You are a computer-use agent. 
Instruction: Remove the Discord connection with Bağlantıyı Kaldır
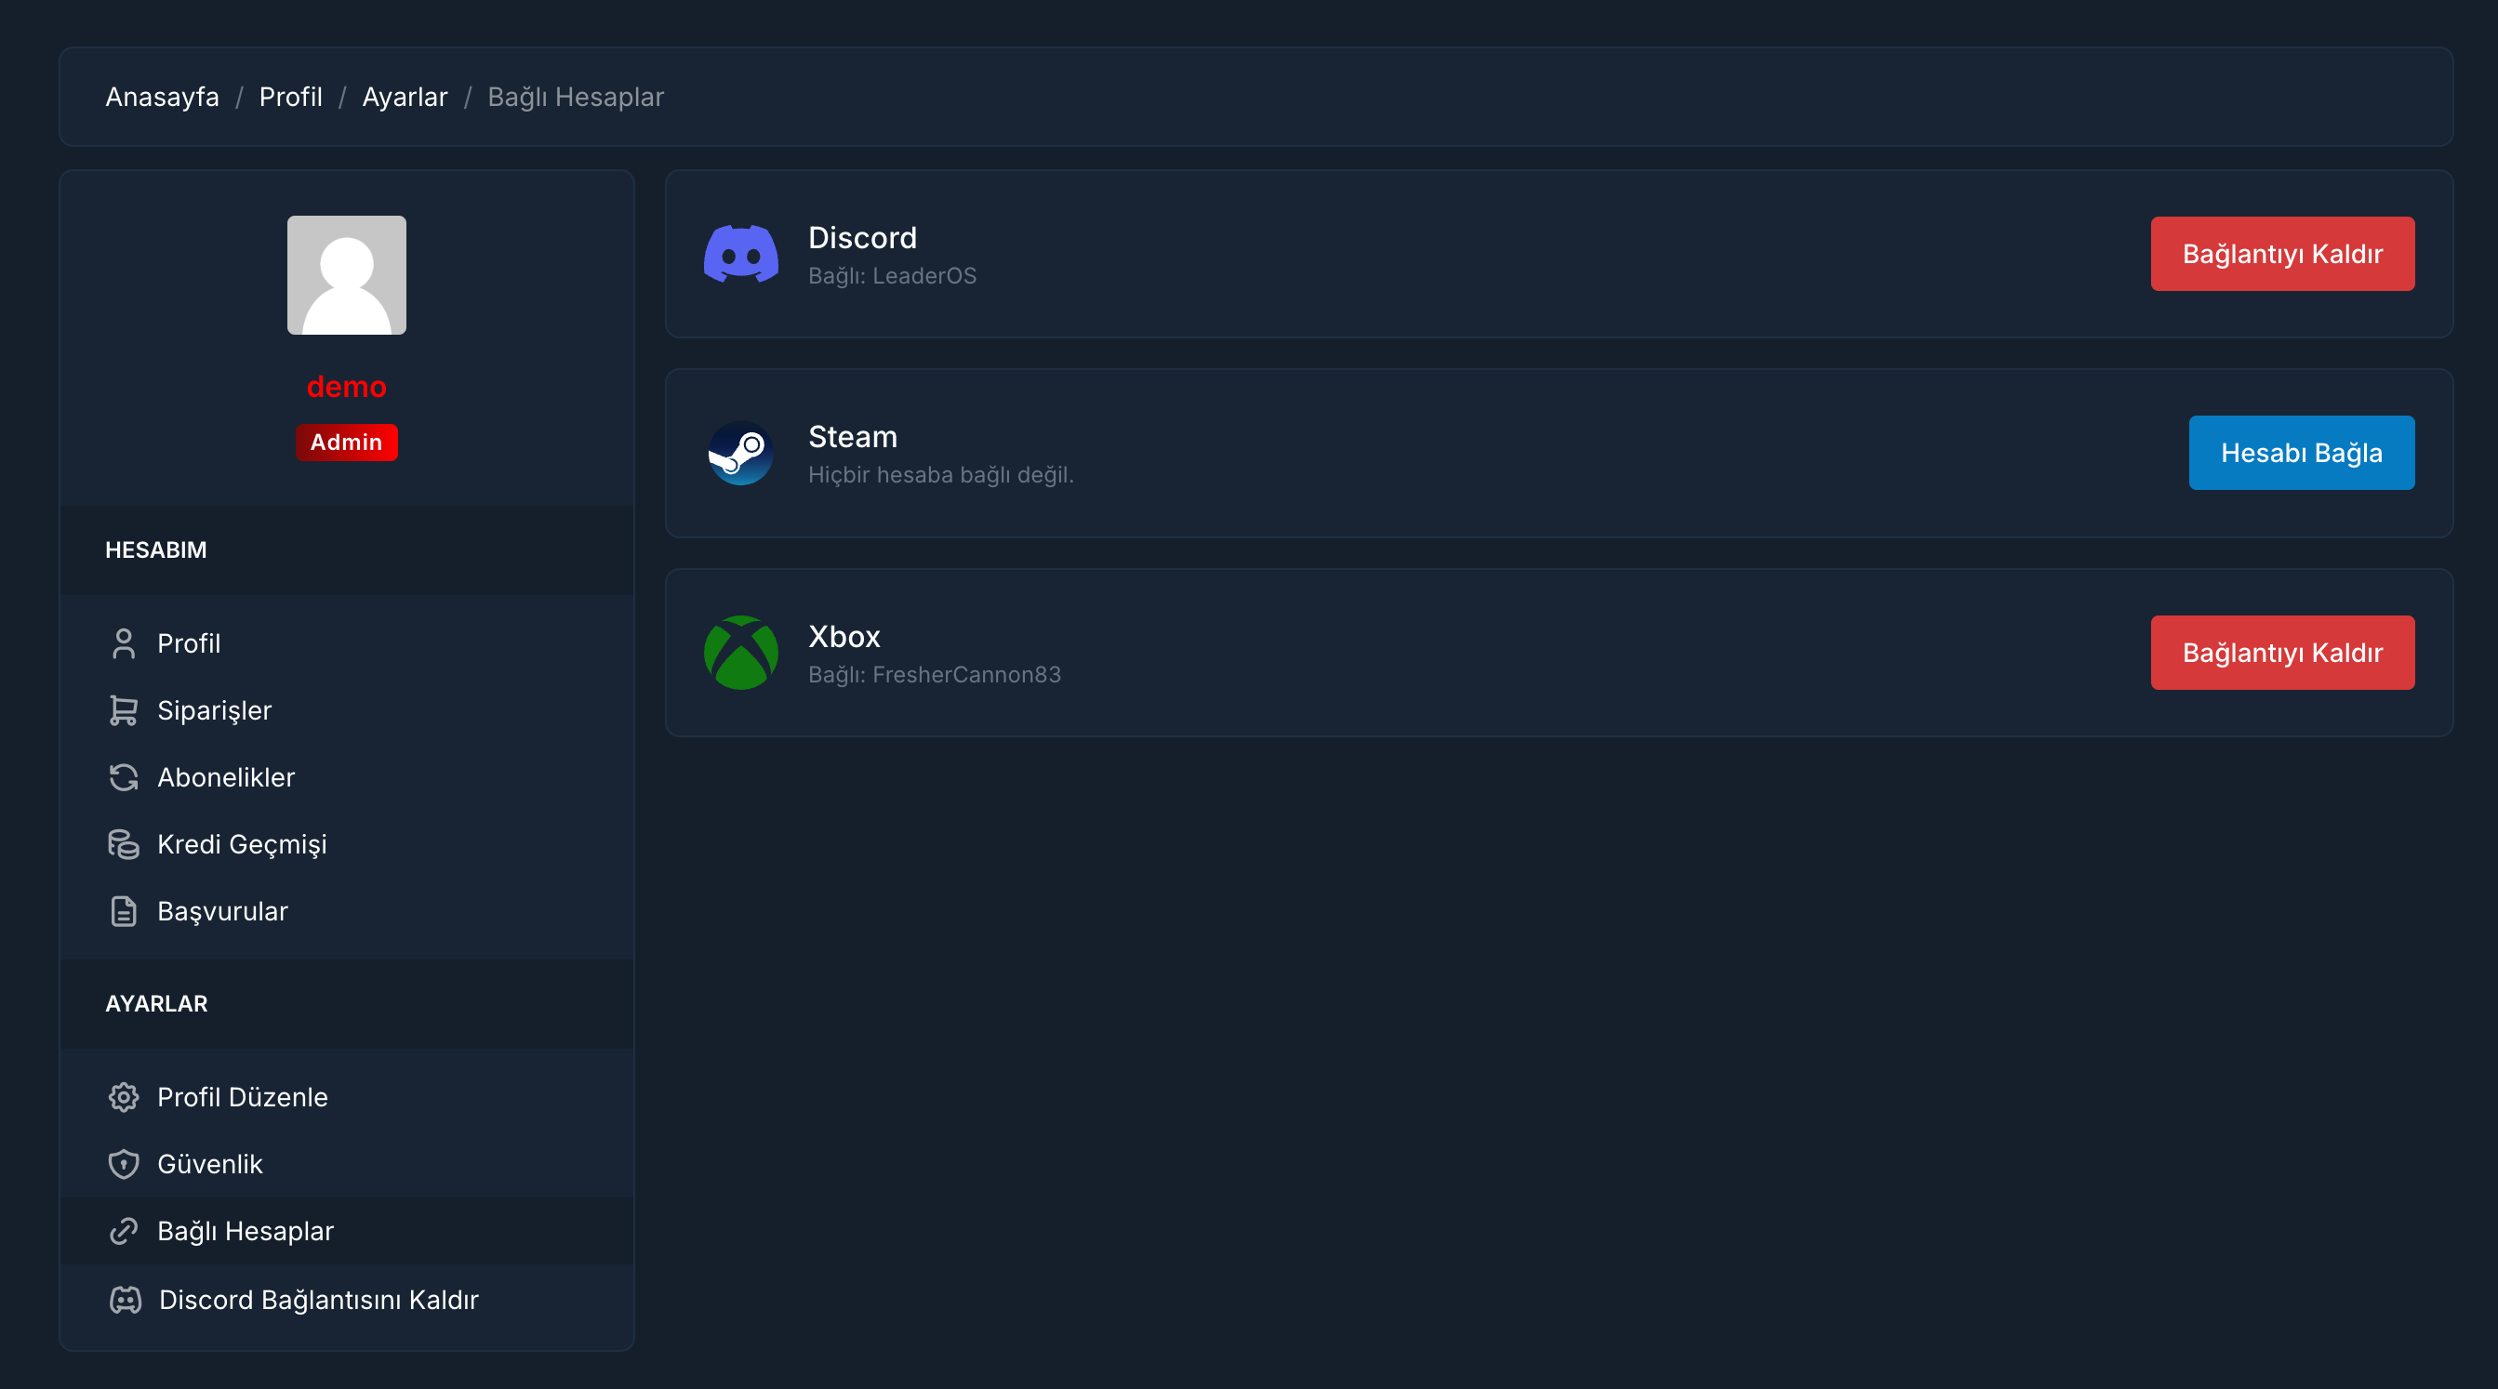coord(2281,254)
